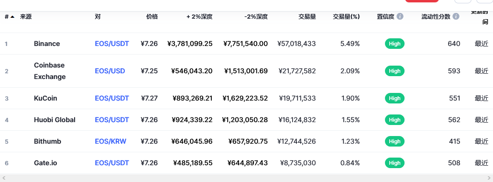Open Bithumb EOS/KRW pair link

110,141
